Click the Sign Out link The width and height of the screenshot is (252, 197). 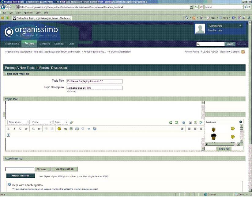[x=212, y=30]
